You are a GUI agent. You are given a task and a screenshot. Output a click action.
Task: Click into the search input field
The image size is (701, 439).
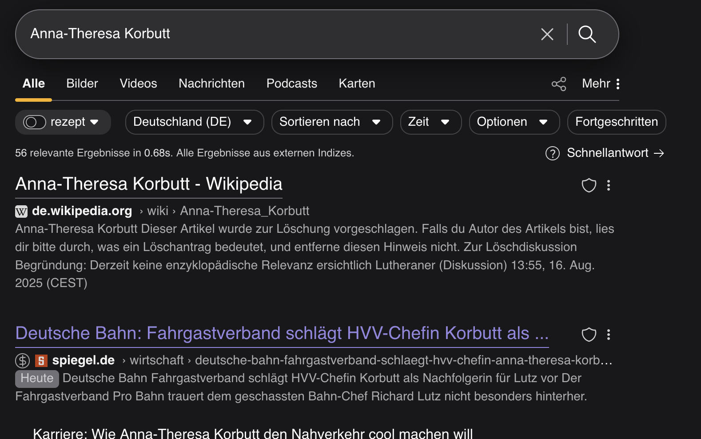(x=267, y=34)
